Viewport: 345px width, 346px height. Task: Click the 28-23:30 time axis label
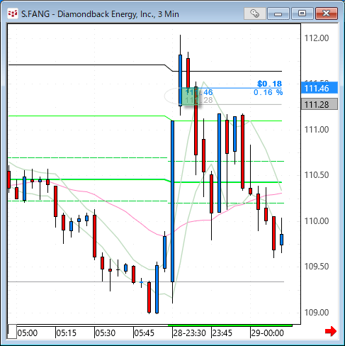189,333
